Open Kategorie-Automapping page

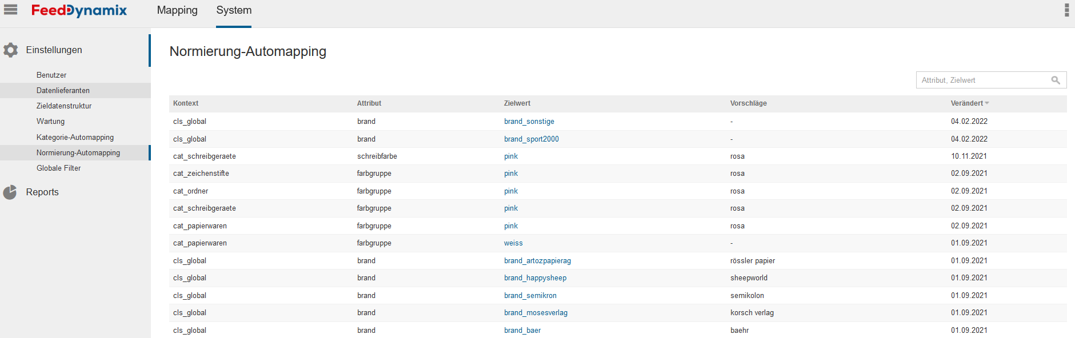point(75,138)
